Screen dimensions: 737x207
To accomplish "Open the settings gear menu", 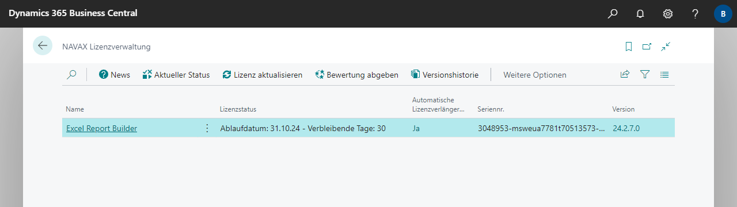I will click(x=668, y=13).
